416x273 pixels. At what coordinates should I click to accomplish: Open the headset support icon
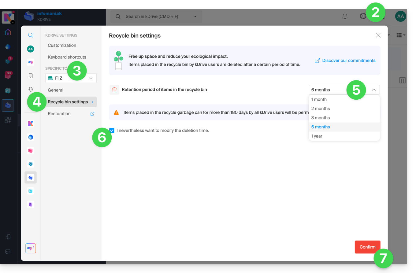point(31,89)
